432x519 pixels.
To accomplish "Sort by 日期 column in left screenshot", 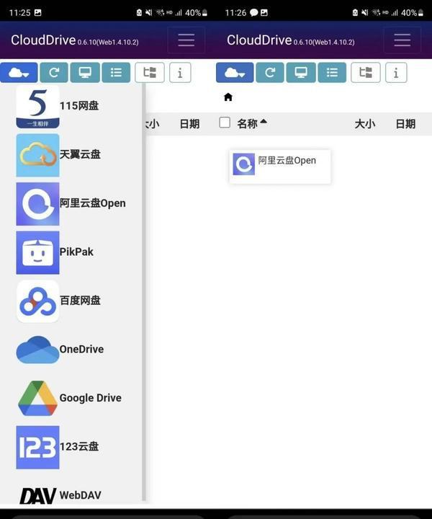I will pos(190,124).
